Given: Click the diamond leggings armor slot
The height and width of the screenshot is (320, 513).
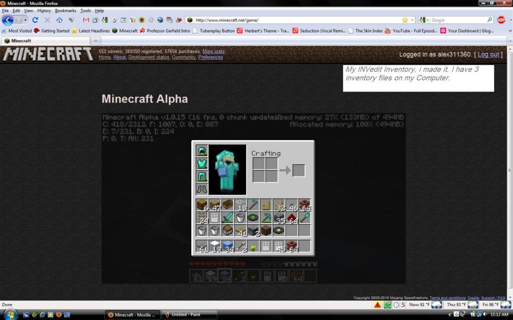Looking at the screenshot, I should tap(202, 176).
